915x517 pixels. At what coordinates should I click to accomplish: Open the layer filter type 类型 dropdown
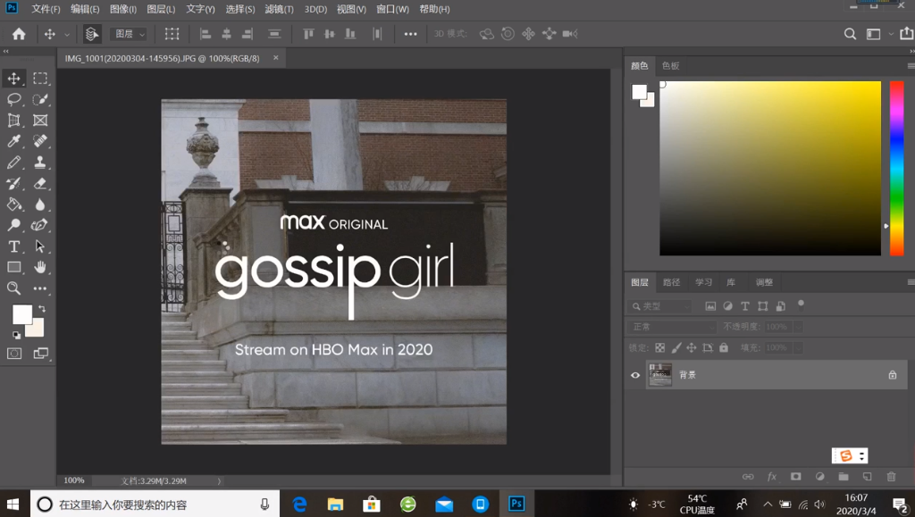tap(660, 306)
